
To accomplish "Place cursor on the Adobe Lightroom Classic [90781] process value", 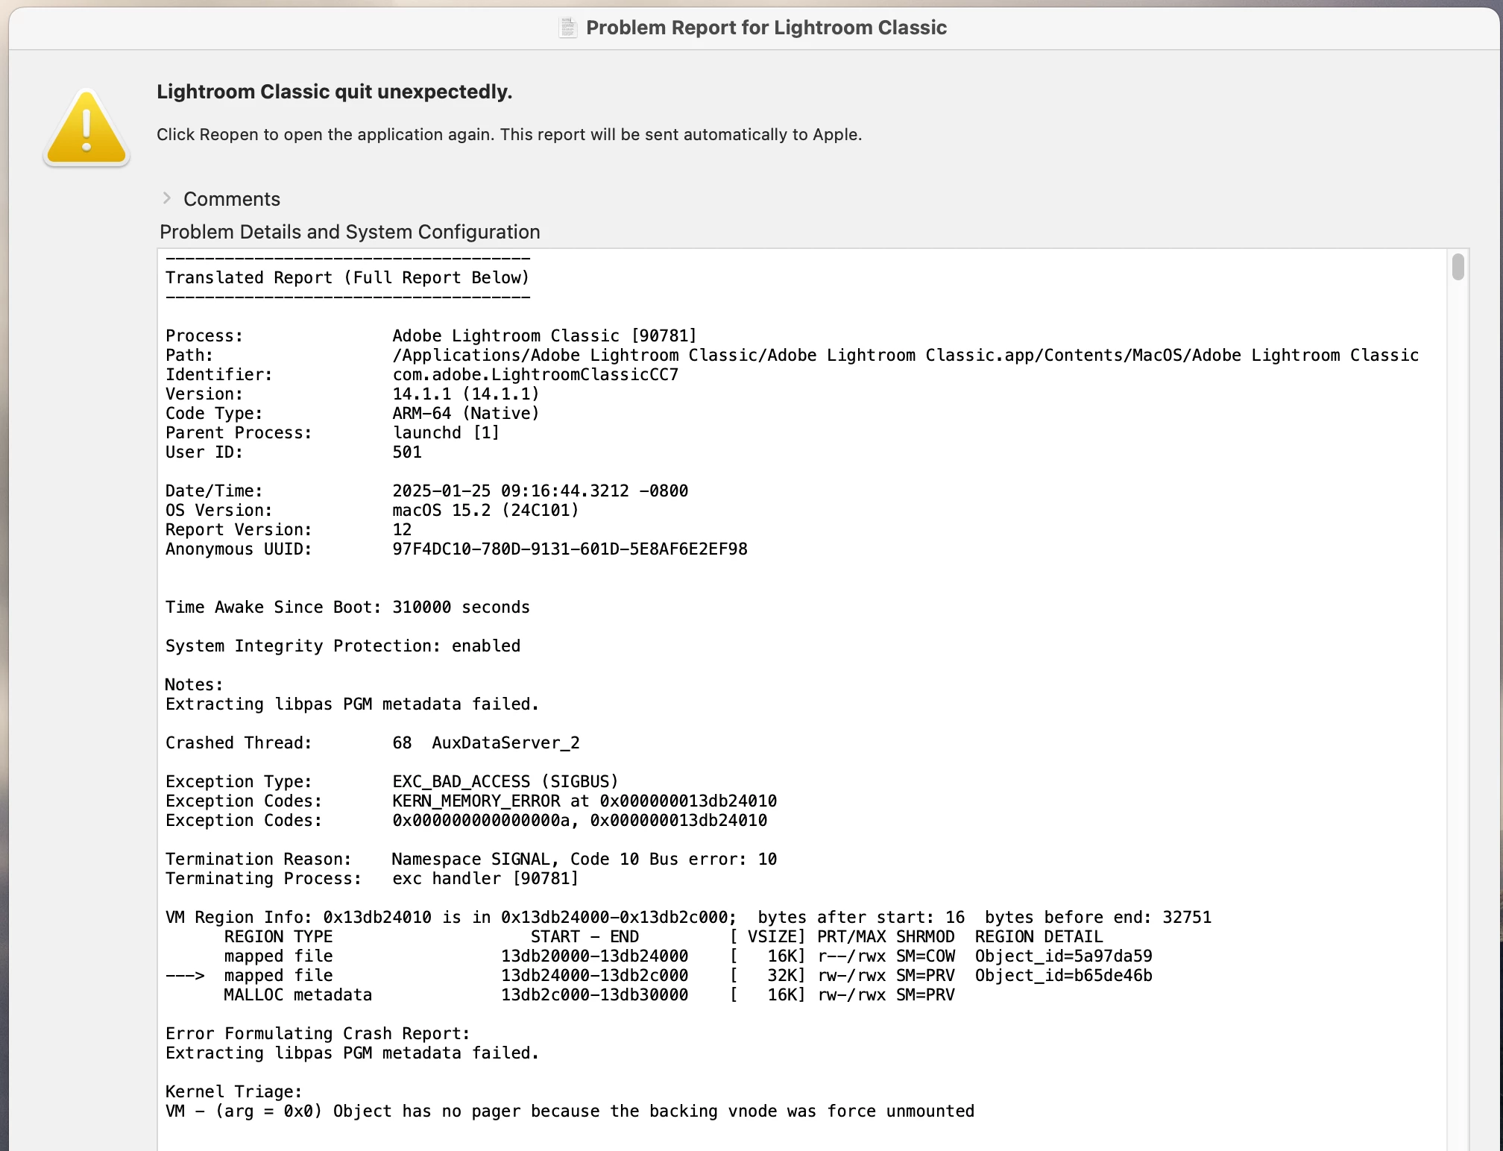I will (544, 336).
